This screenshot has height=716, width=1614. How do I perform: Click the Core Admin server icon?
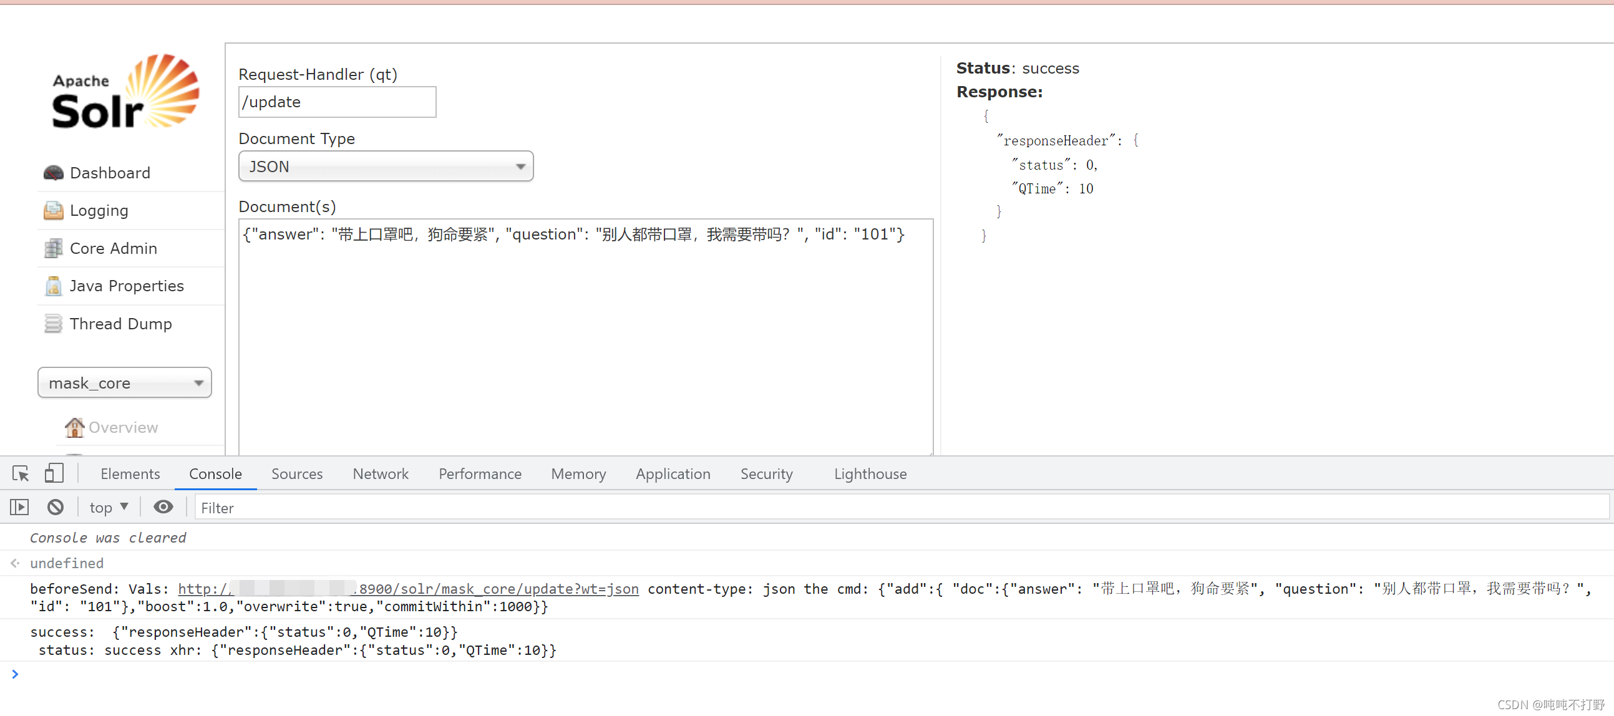tap(53, 248)
